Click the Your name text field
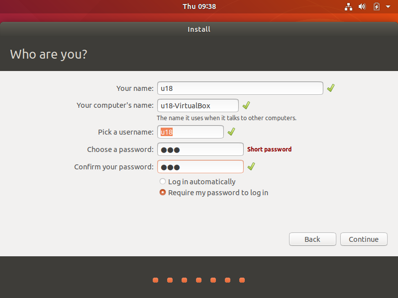398x298 pixels. 240,88
